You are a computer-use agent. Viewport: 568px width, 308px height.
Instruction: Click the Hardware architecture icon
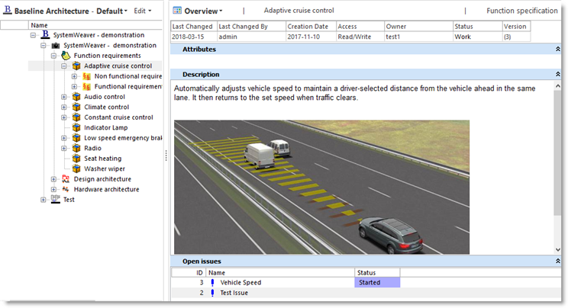66,189
